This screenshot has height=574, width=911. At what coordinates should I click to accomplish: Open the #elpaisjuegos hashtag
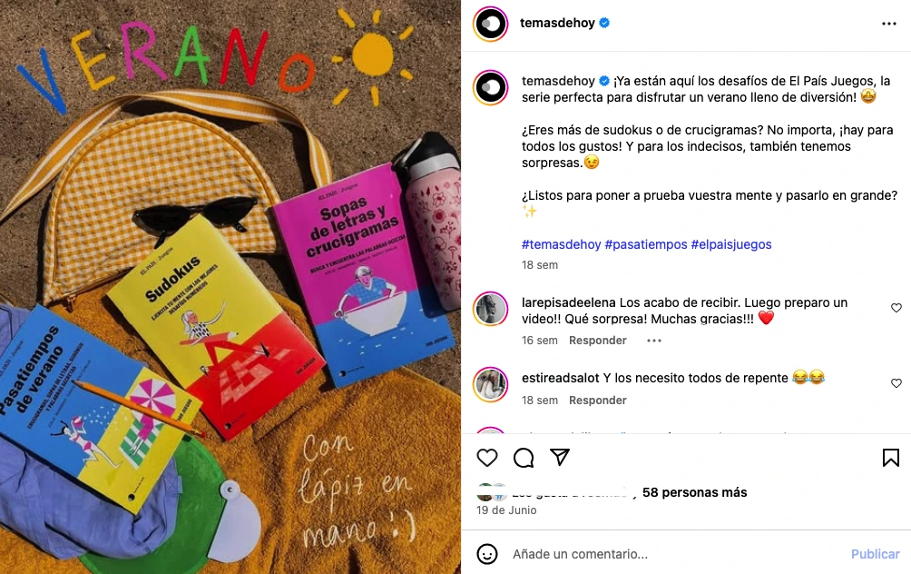(731, 244)
